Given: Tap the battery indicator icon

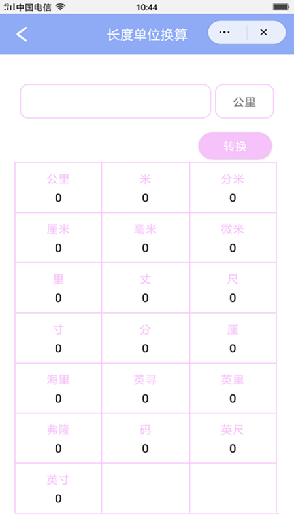Looking at the screenshot, I should [281, 7].
